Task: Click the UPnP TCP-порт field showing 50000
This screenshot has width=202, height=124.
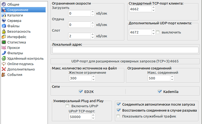Action: pos(80,117)
